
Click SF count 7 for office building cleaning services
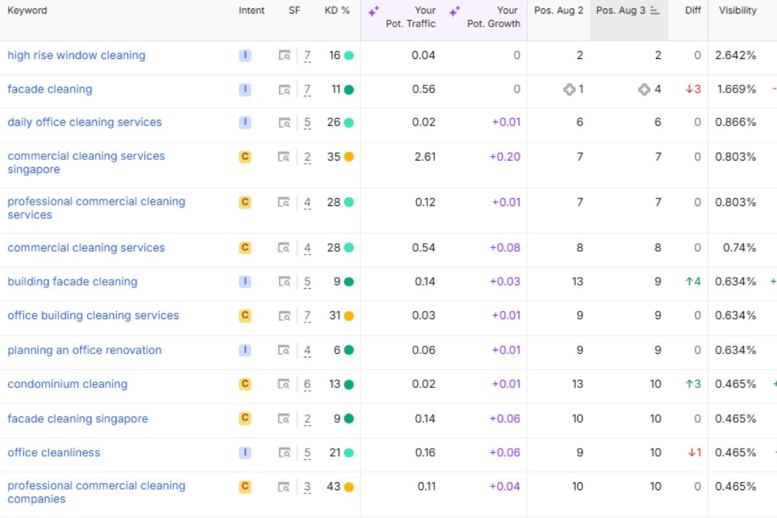pos(308,316)
